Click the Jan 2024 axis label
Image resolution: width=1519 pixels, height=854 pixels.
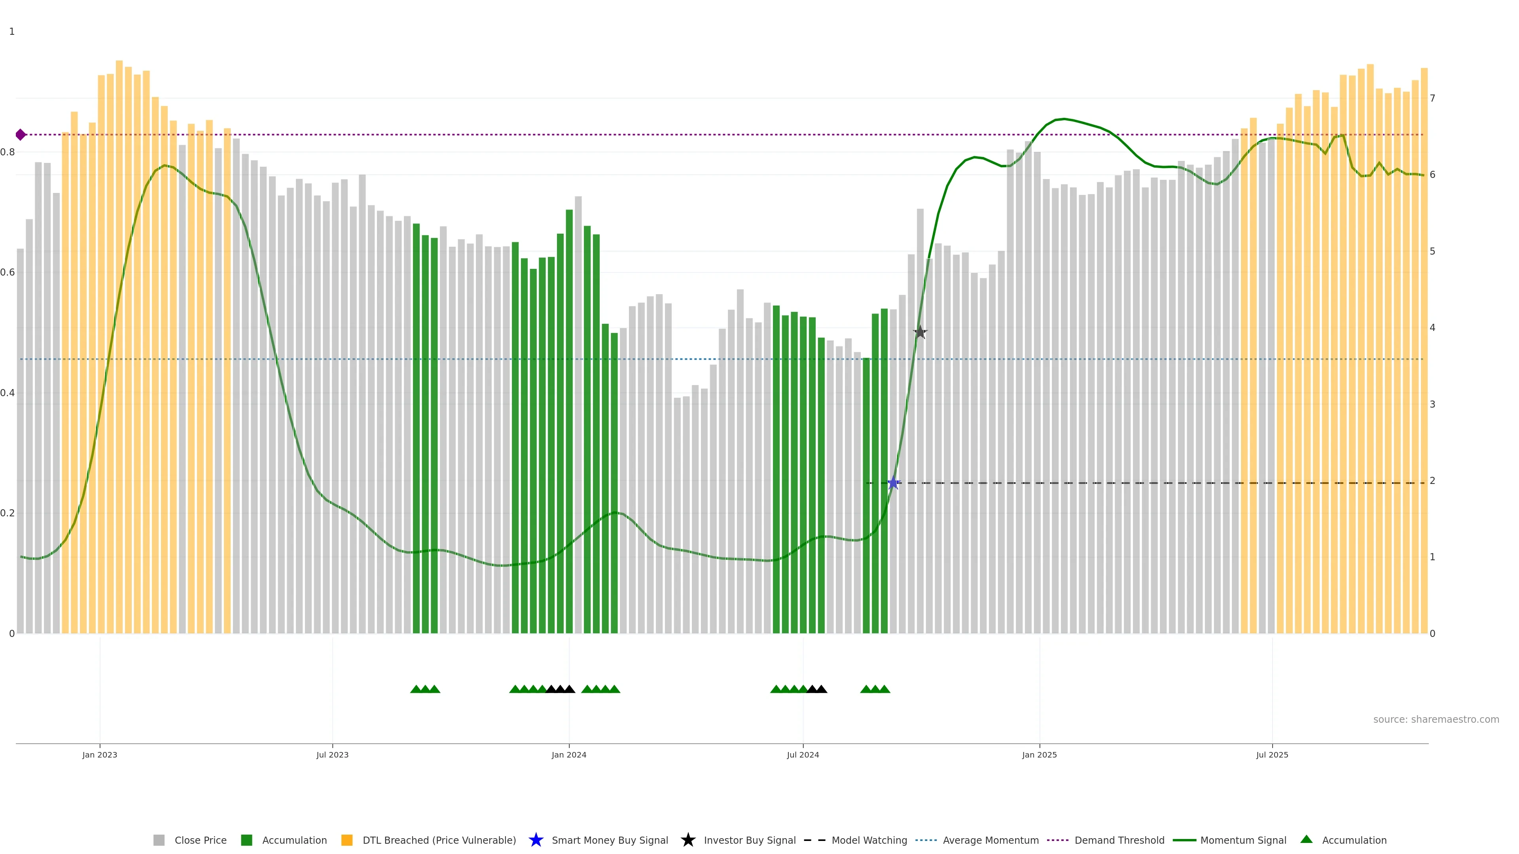pos(569,755)
